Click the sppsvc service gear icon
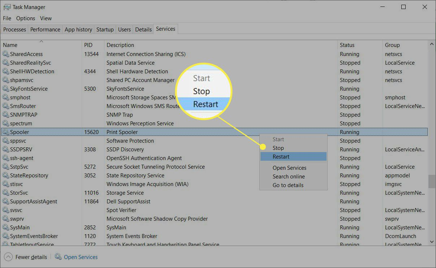Screen dimensions: 436x268 pos(5,141)
